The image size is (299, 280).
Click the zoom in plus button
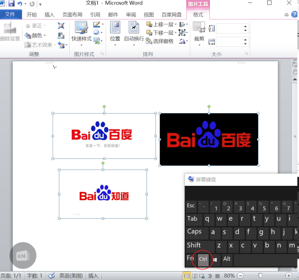pyautogui.click(x=289, y=276)
